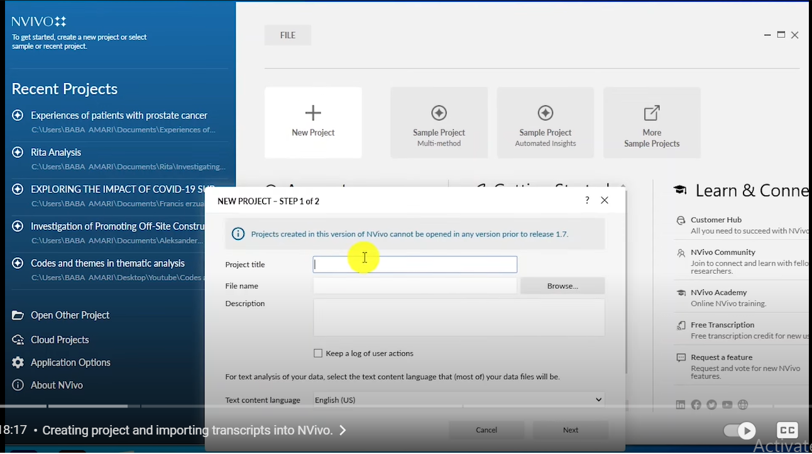Image resolution: width=812 pixels, height=454 pixels.
Task: Click inside the Project title field
Action: coord(415,264)
